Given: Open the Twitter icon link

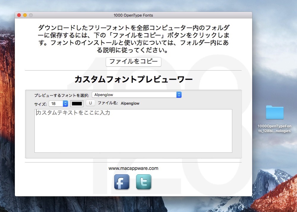Looking at the screenshot, I should pos(143,182).
